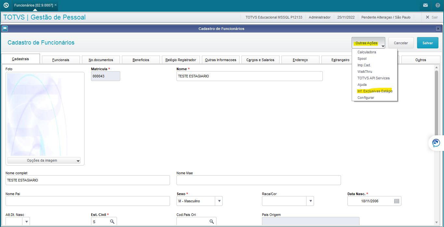This screenshot has height=227, width=444.
Task: Switch to the Funcionais tab
Action: (60, 60)
